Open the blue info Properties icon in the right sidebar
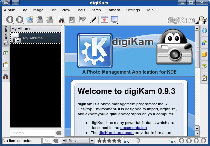Screen dimensions: 210x146 (x=204, y=31)
